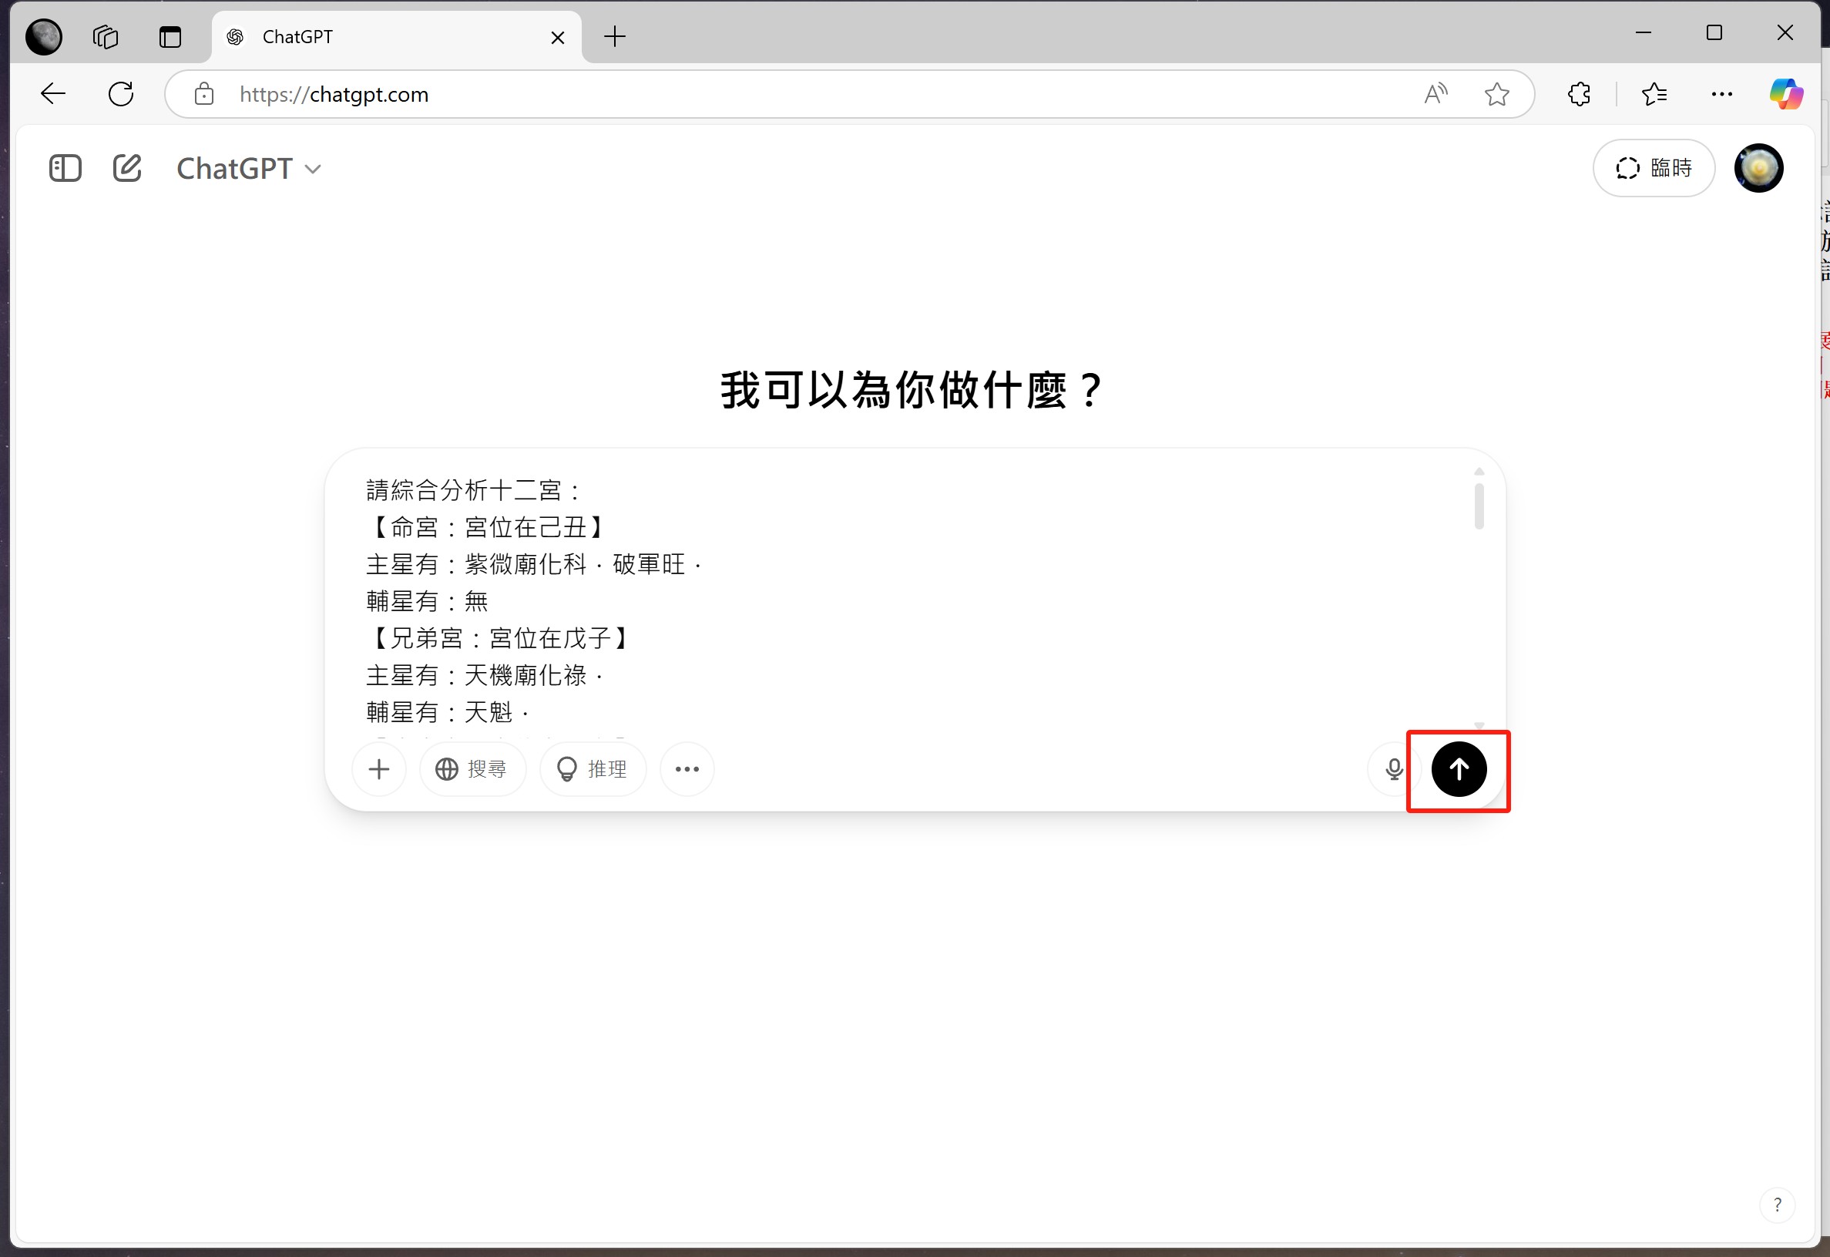Open the Edge settings and more menu
Screen dimensions: 1830x1257
[x=1721, y=95]
